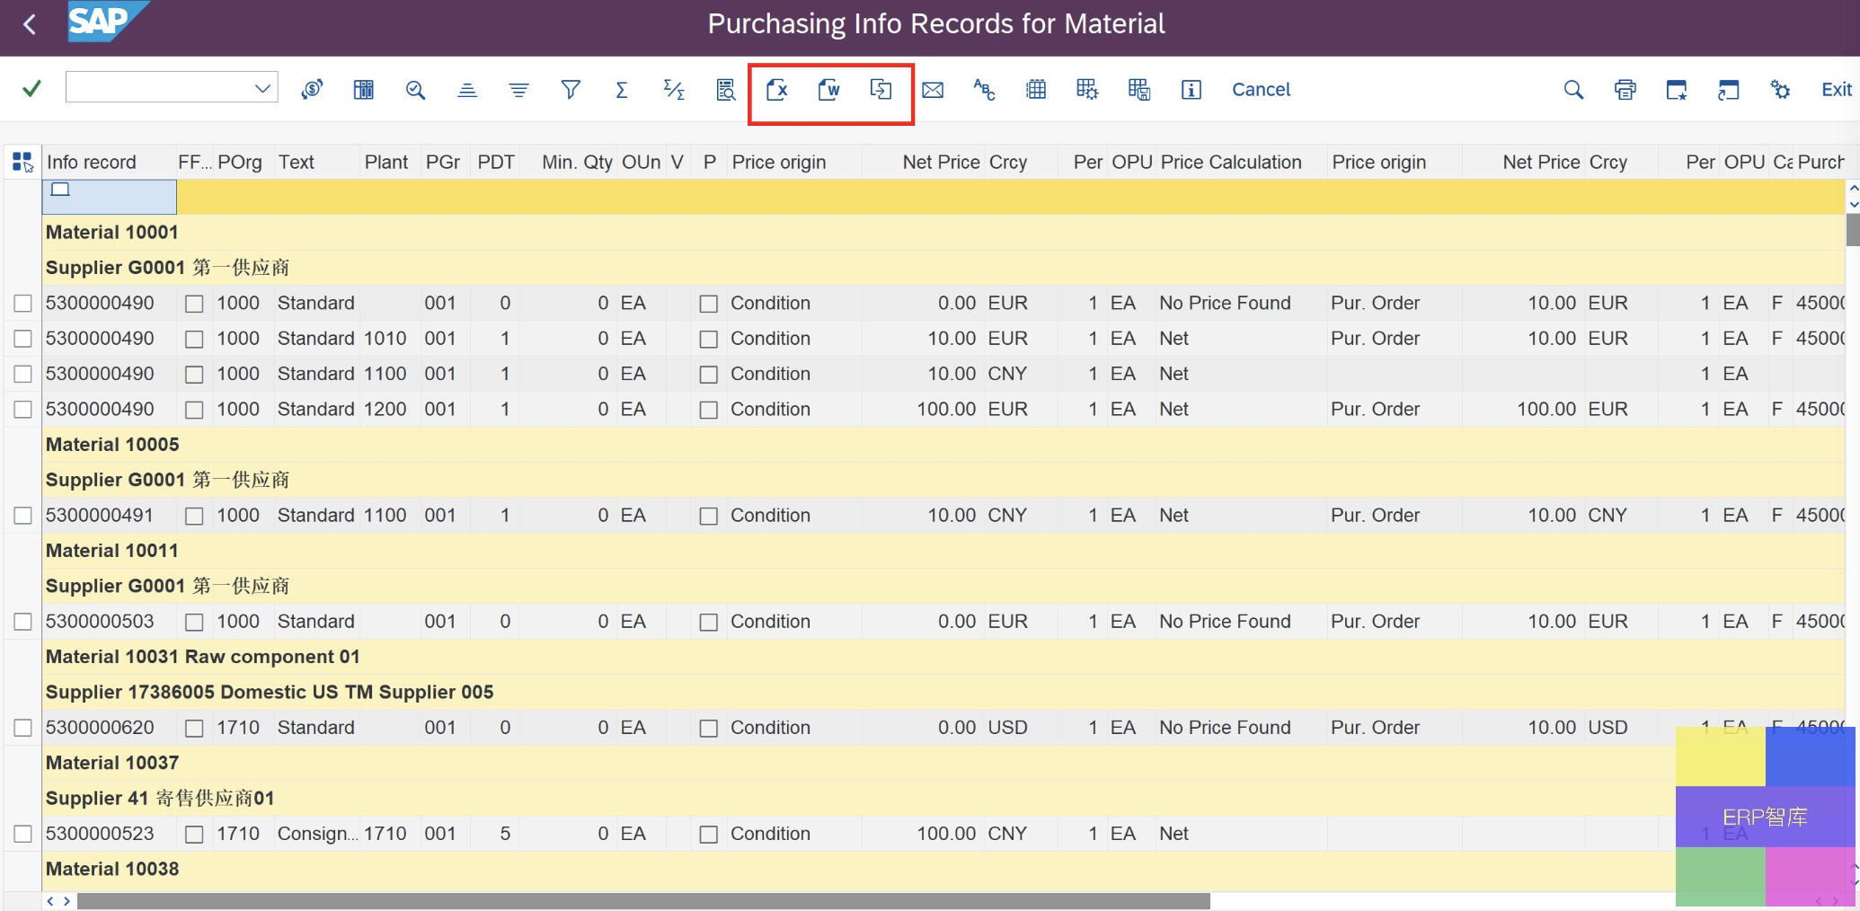This screenshot has height=911, width=1860.
Task: Click the Info record column header
Action: 108,162
